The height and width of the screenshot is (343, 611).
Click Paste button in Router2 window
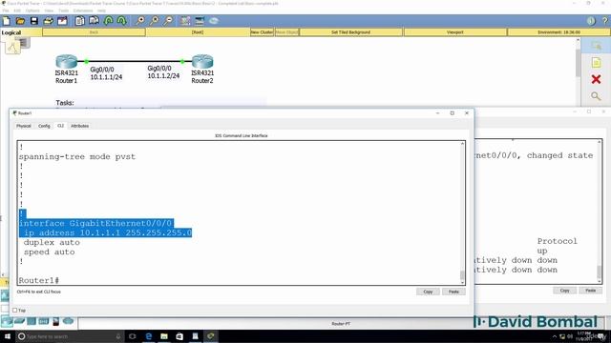pyautogui.click(x=590, y=291)
